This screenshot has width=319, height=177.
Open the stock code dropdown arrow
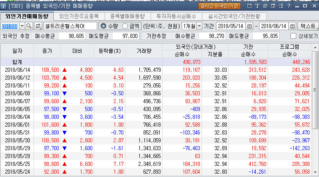21,26
